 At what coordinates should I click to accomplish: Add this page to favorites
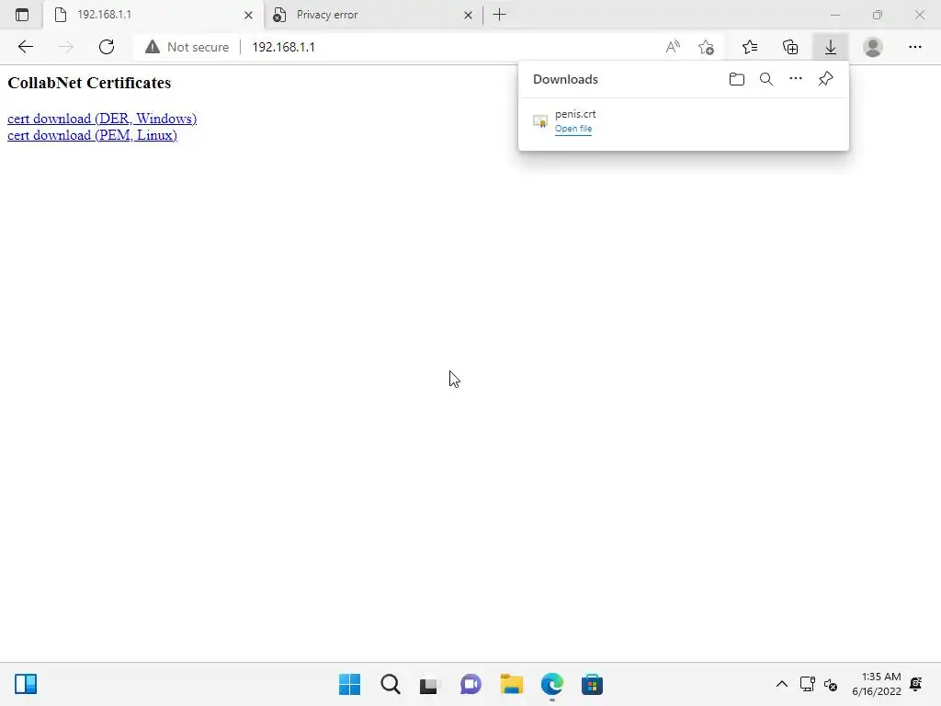tap(707, 47)
